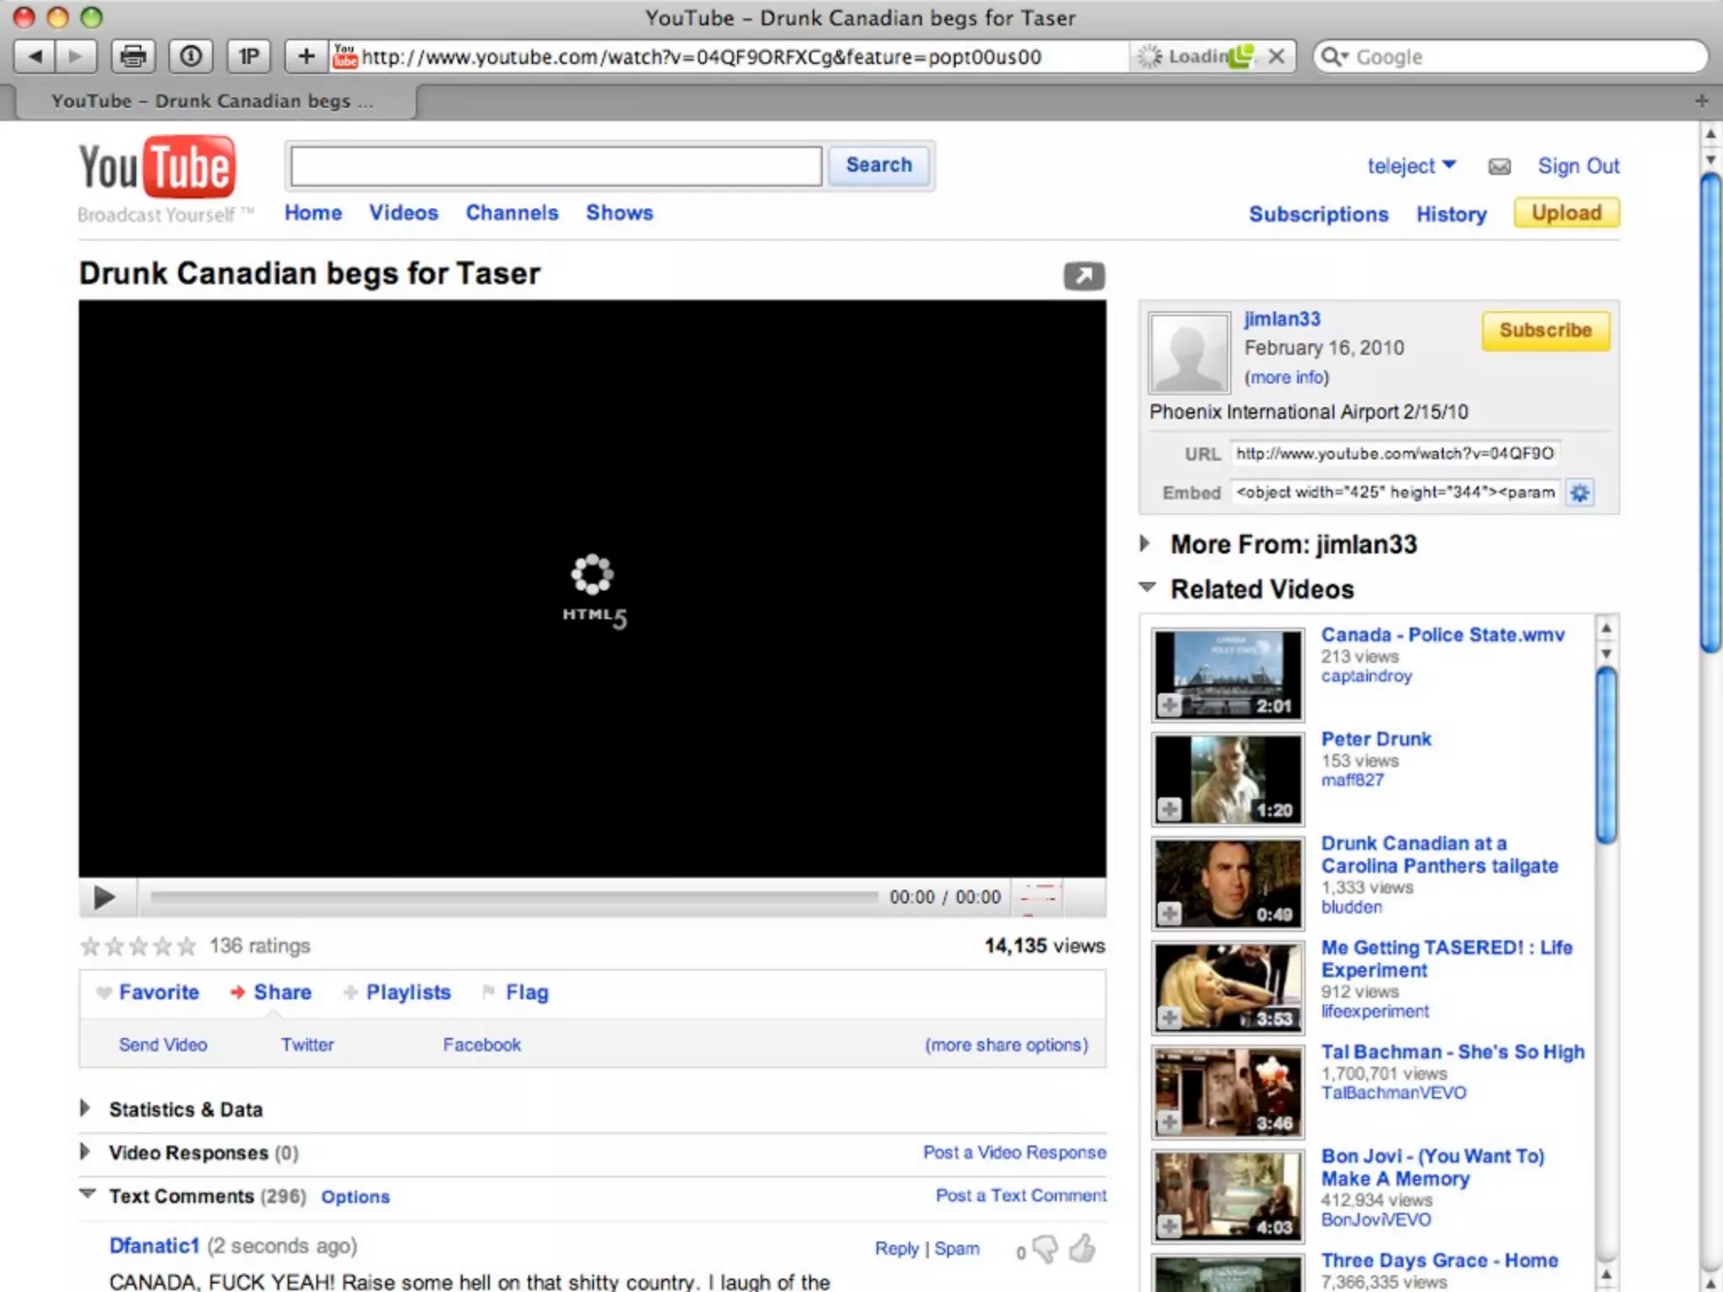Screen dimensions: 1723x1292
Task: Click the yellow Subscribe button
Action: (x=1545, y=331)
